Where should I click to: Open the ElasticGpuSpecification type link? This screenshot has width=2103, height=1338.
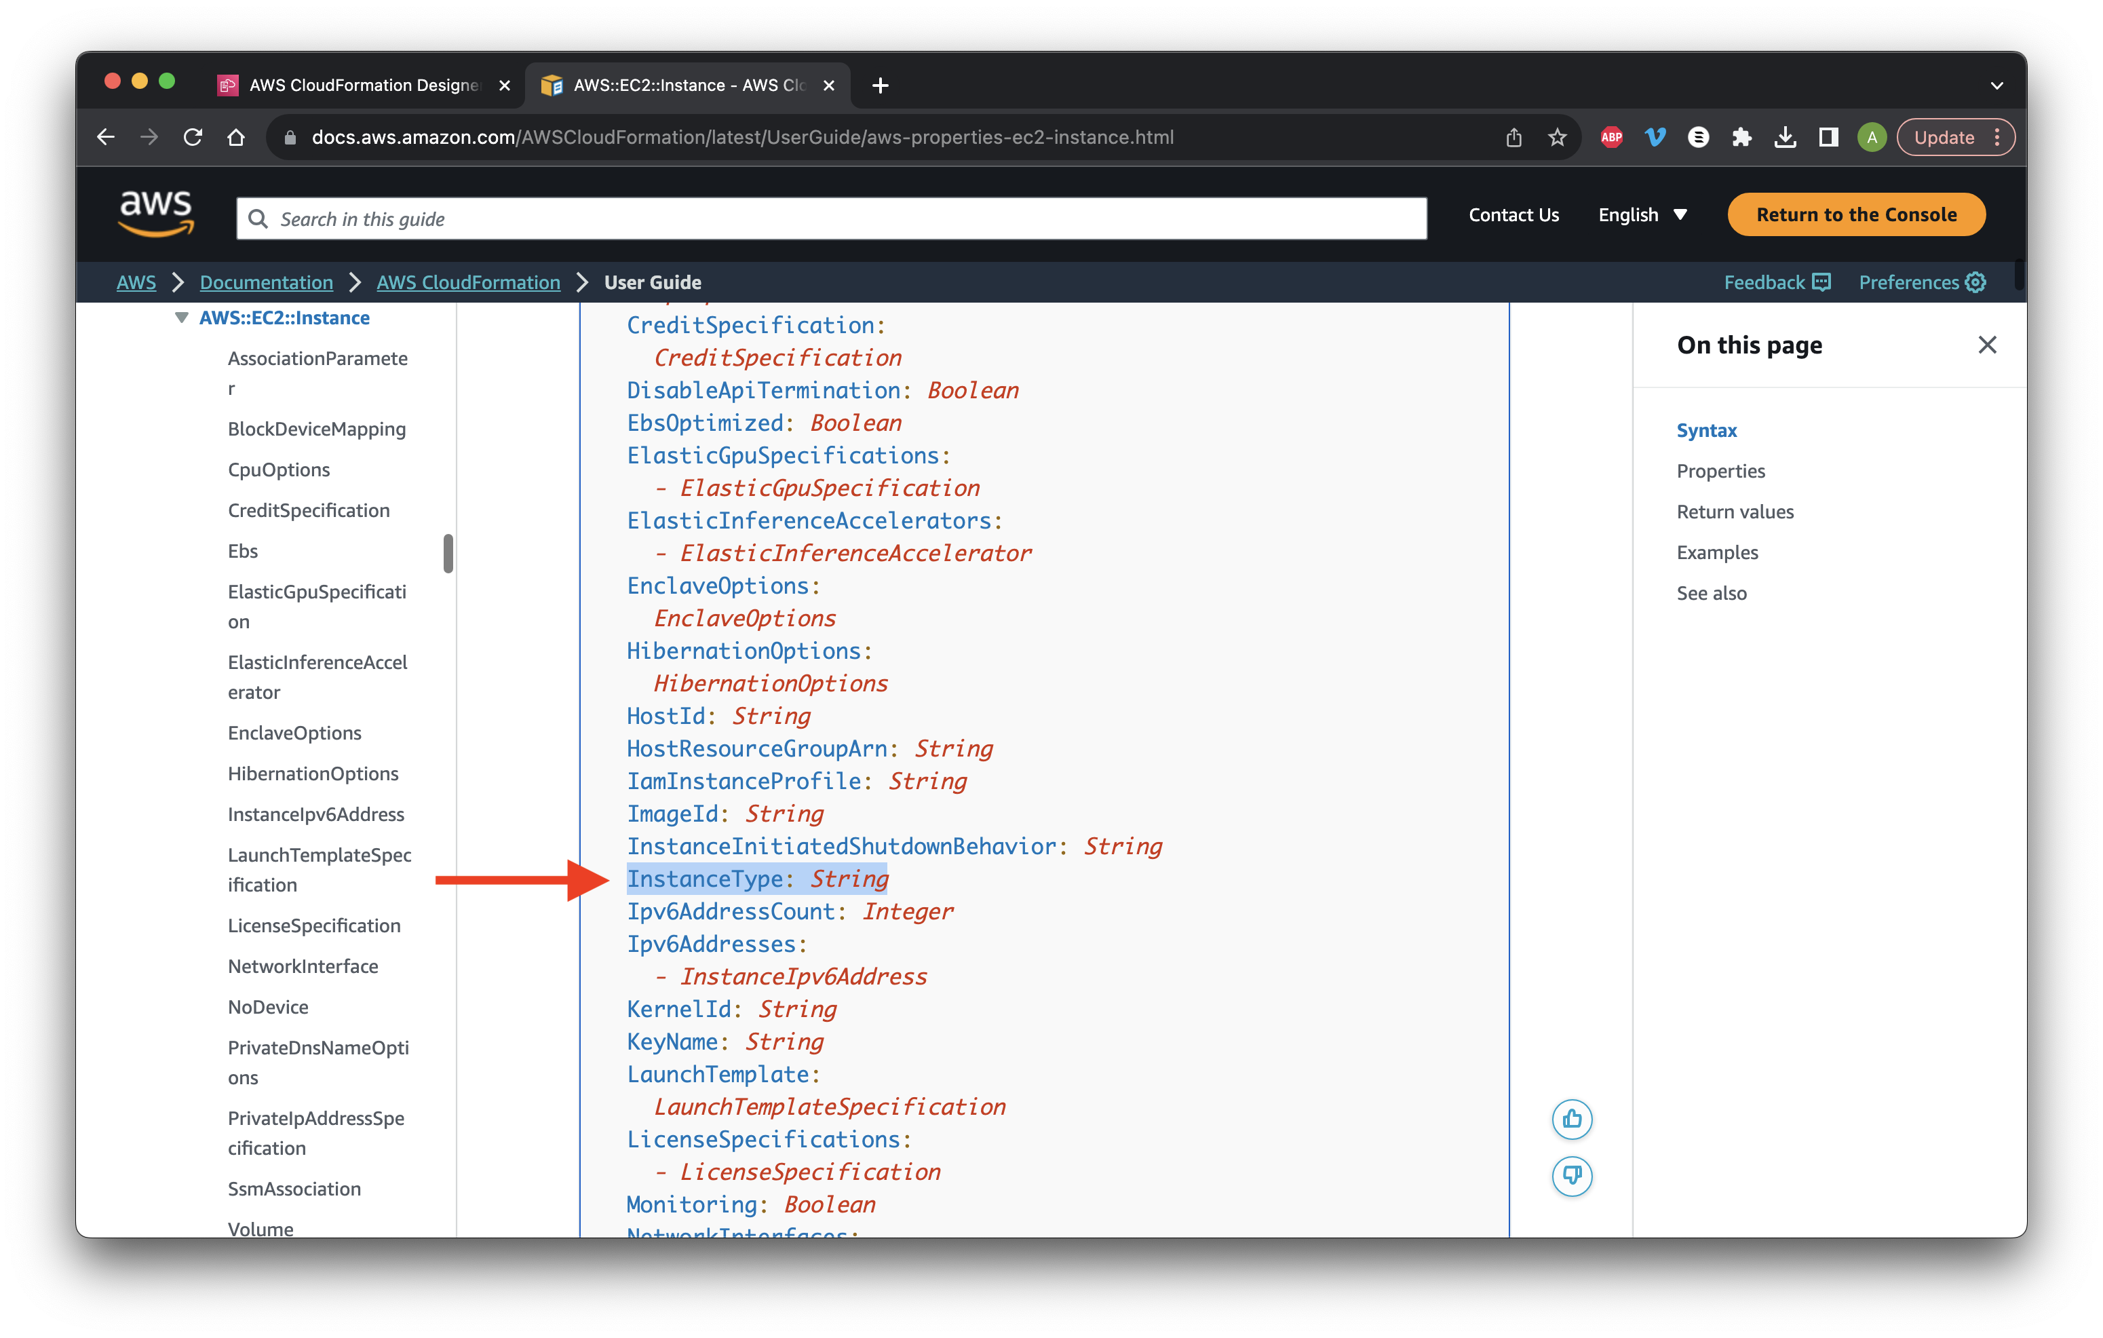point(829,489)
